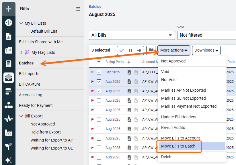
Task: Toggle the select-all header checkbox
Action: [99, 62]
